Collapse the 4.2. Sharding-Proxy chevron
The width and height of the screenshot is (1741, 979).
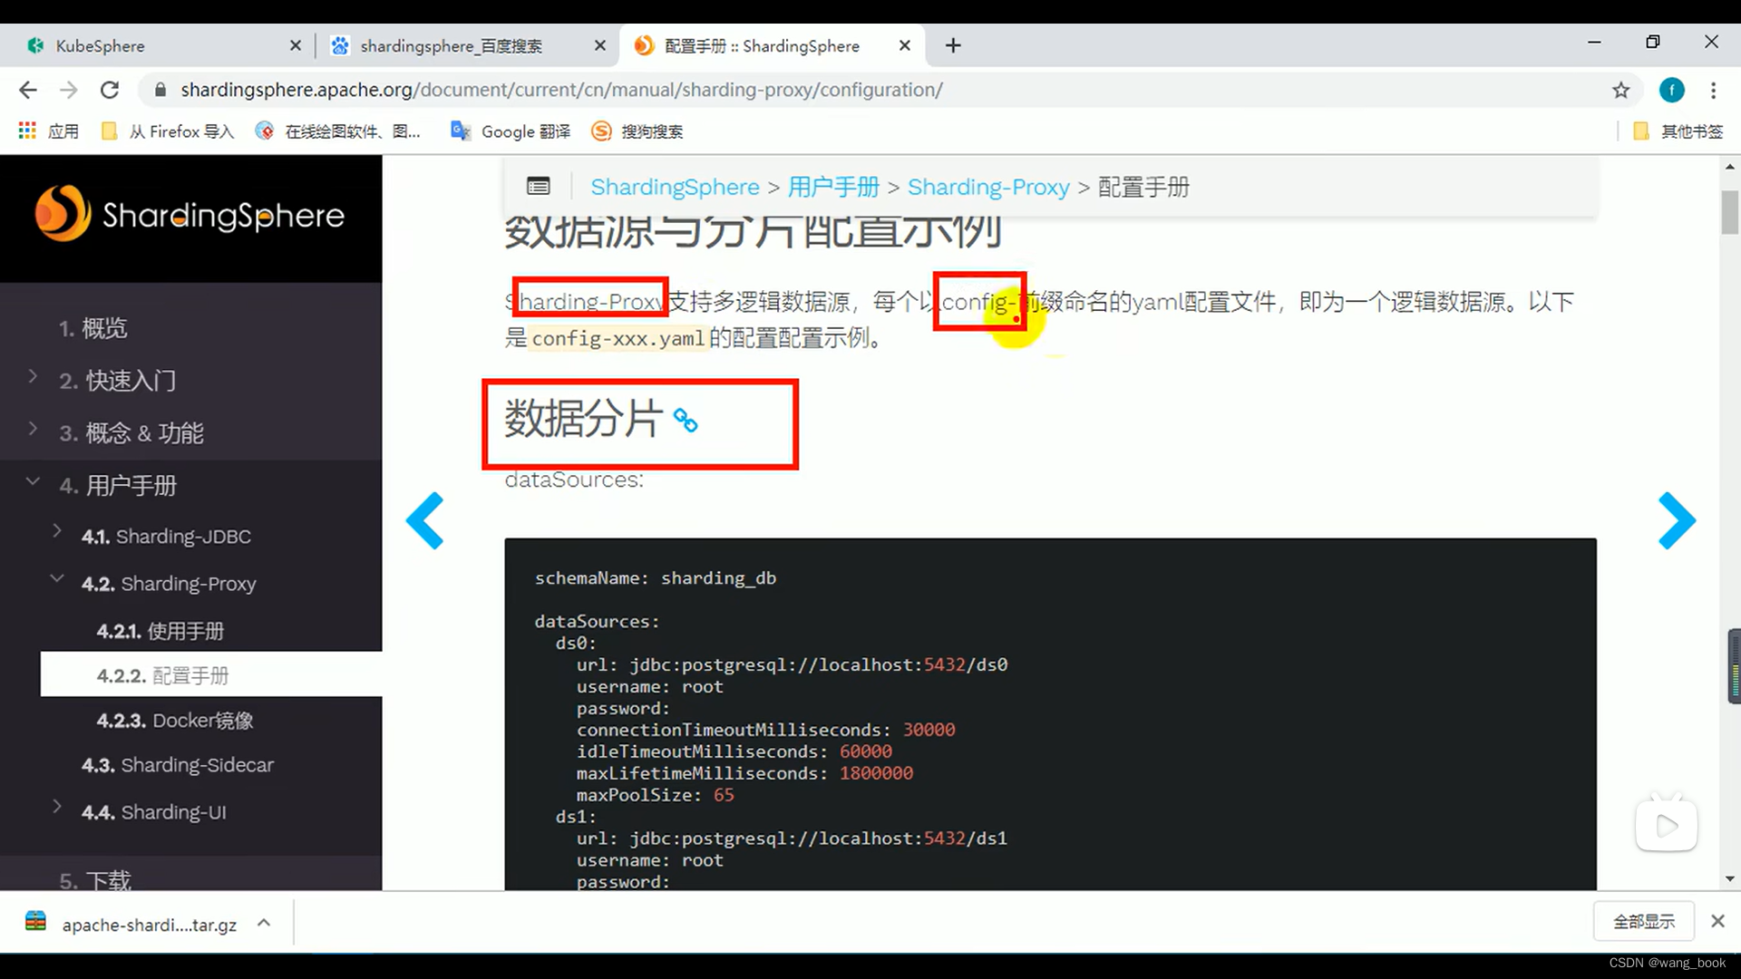tap(56, 578)
